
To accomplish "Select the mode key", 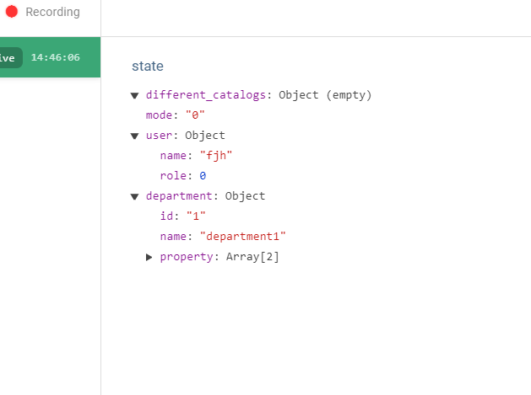I will (160, 115).
